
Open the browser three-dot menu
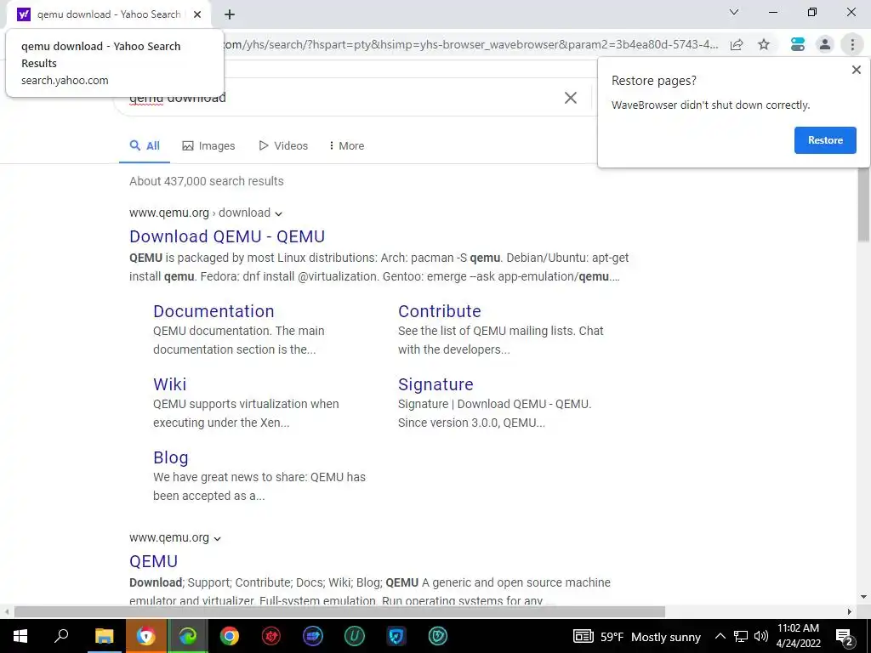852,44
